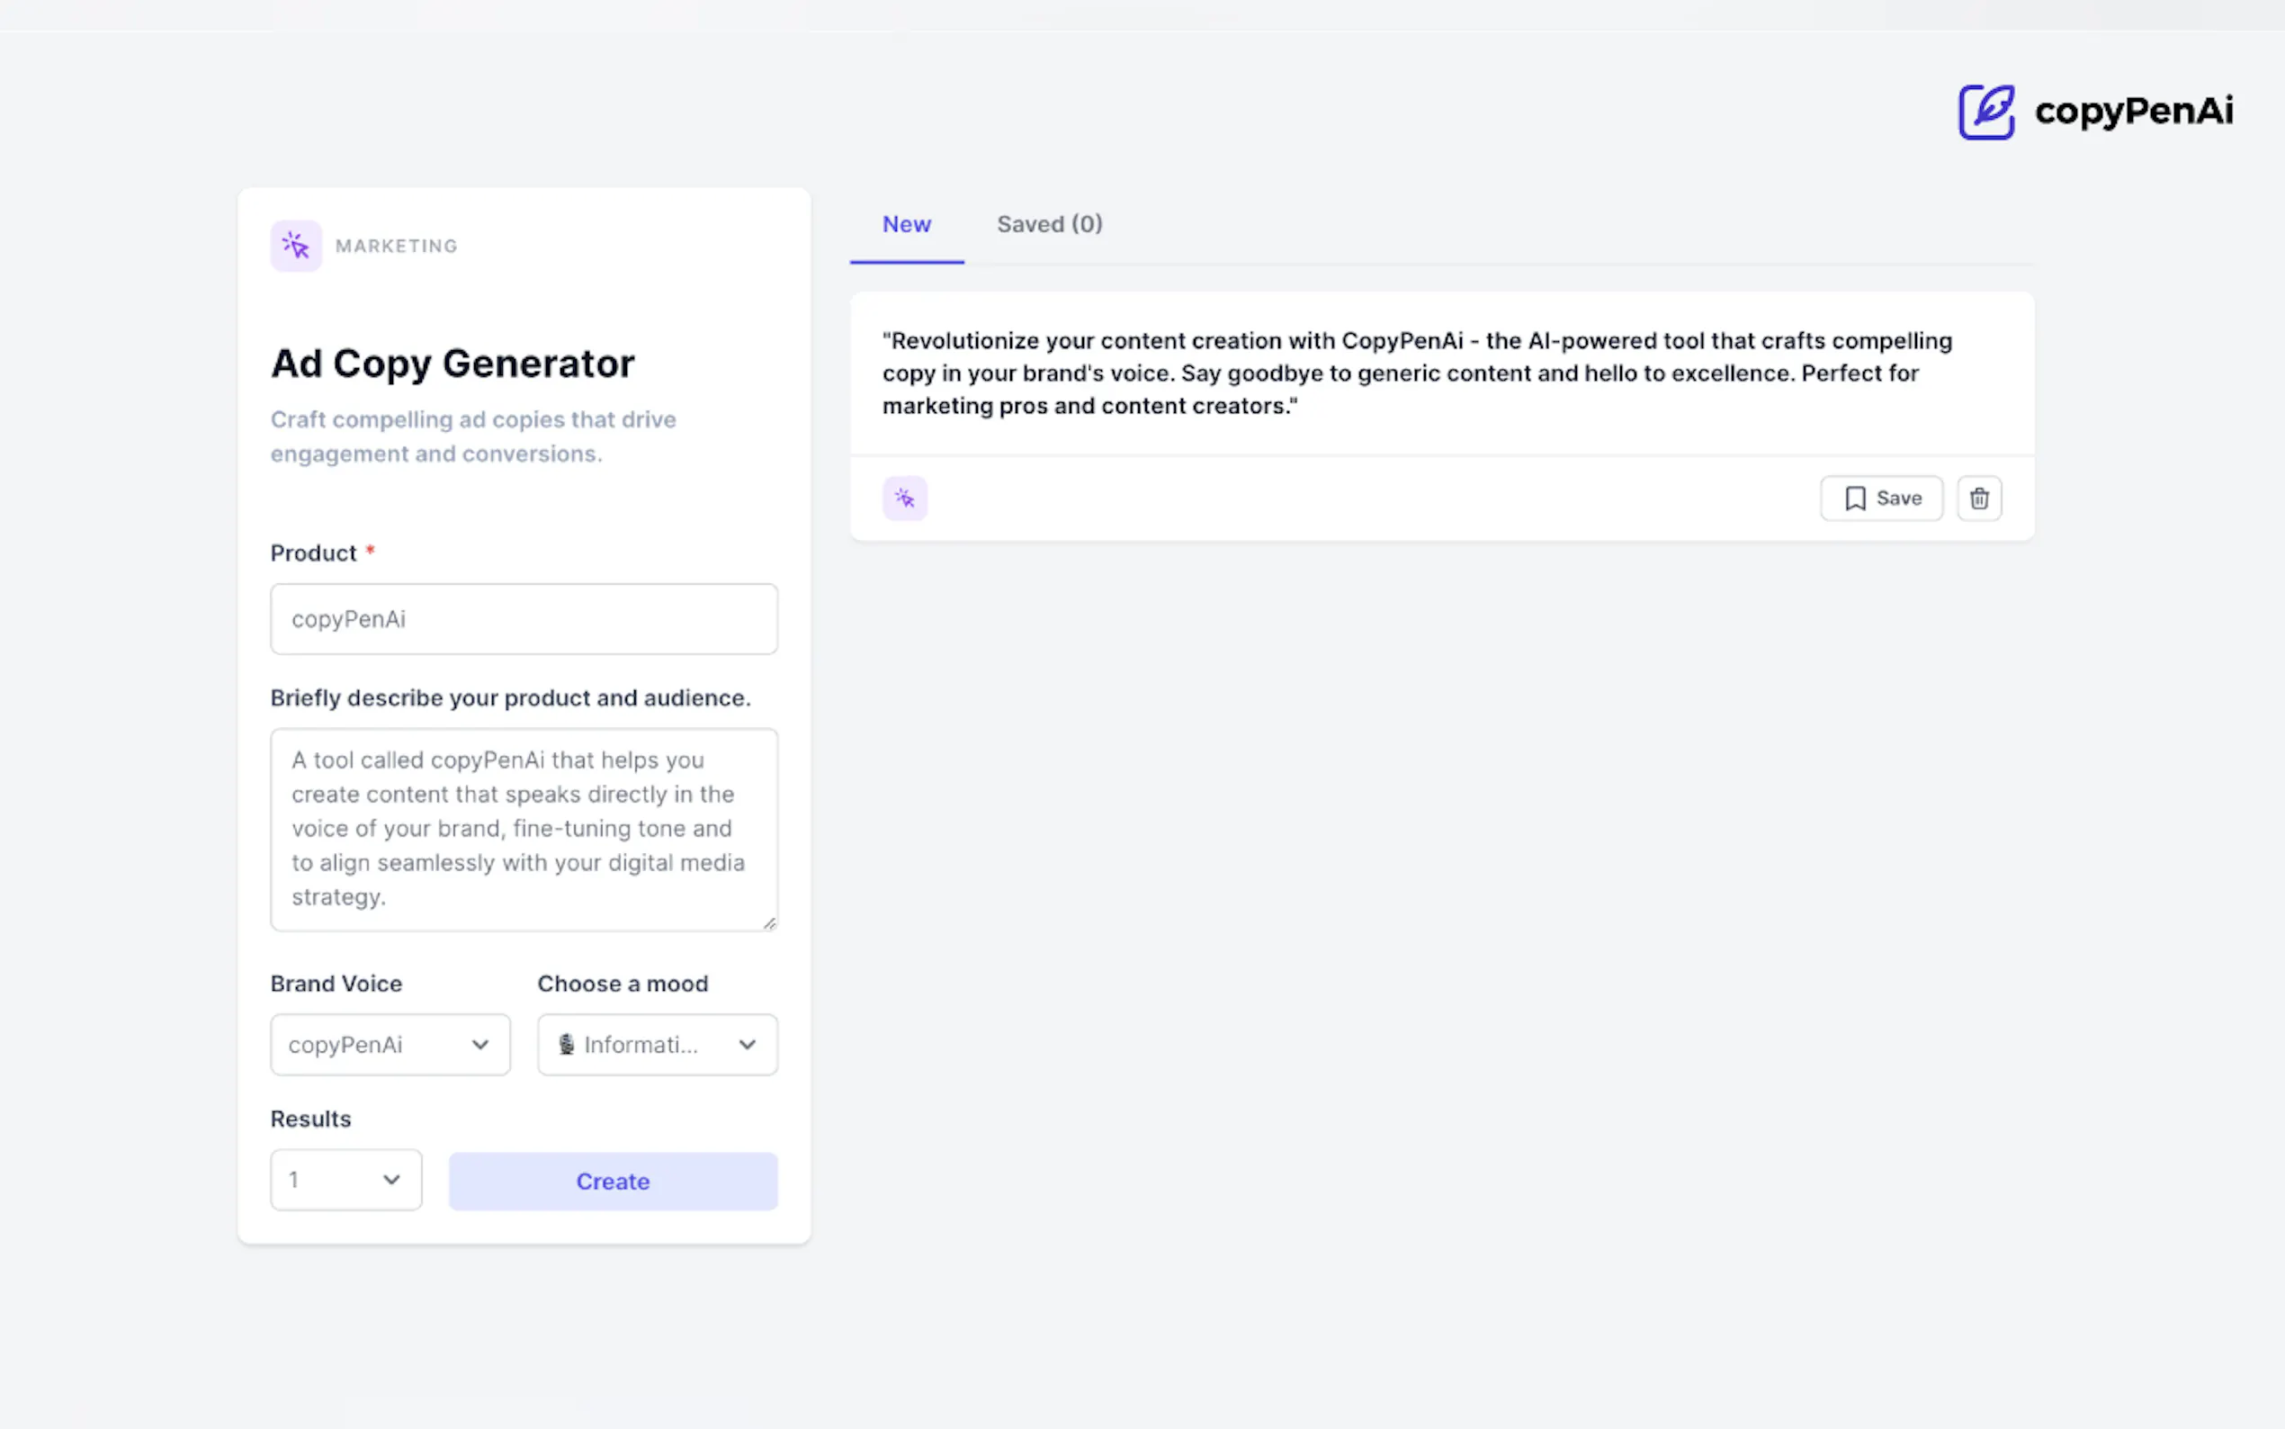This screenshot has width=2285, height=1429.
Task: Click the resize handle of the description textarea
Action: click(x=770, y=923)
